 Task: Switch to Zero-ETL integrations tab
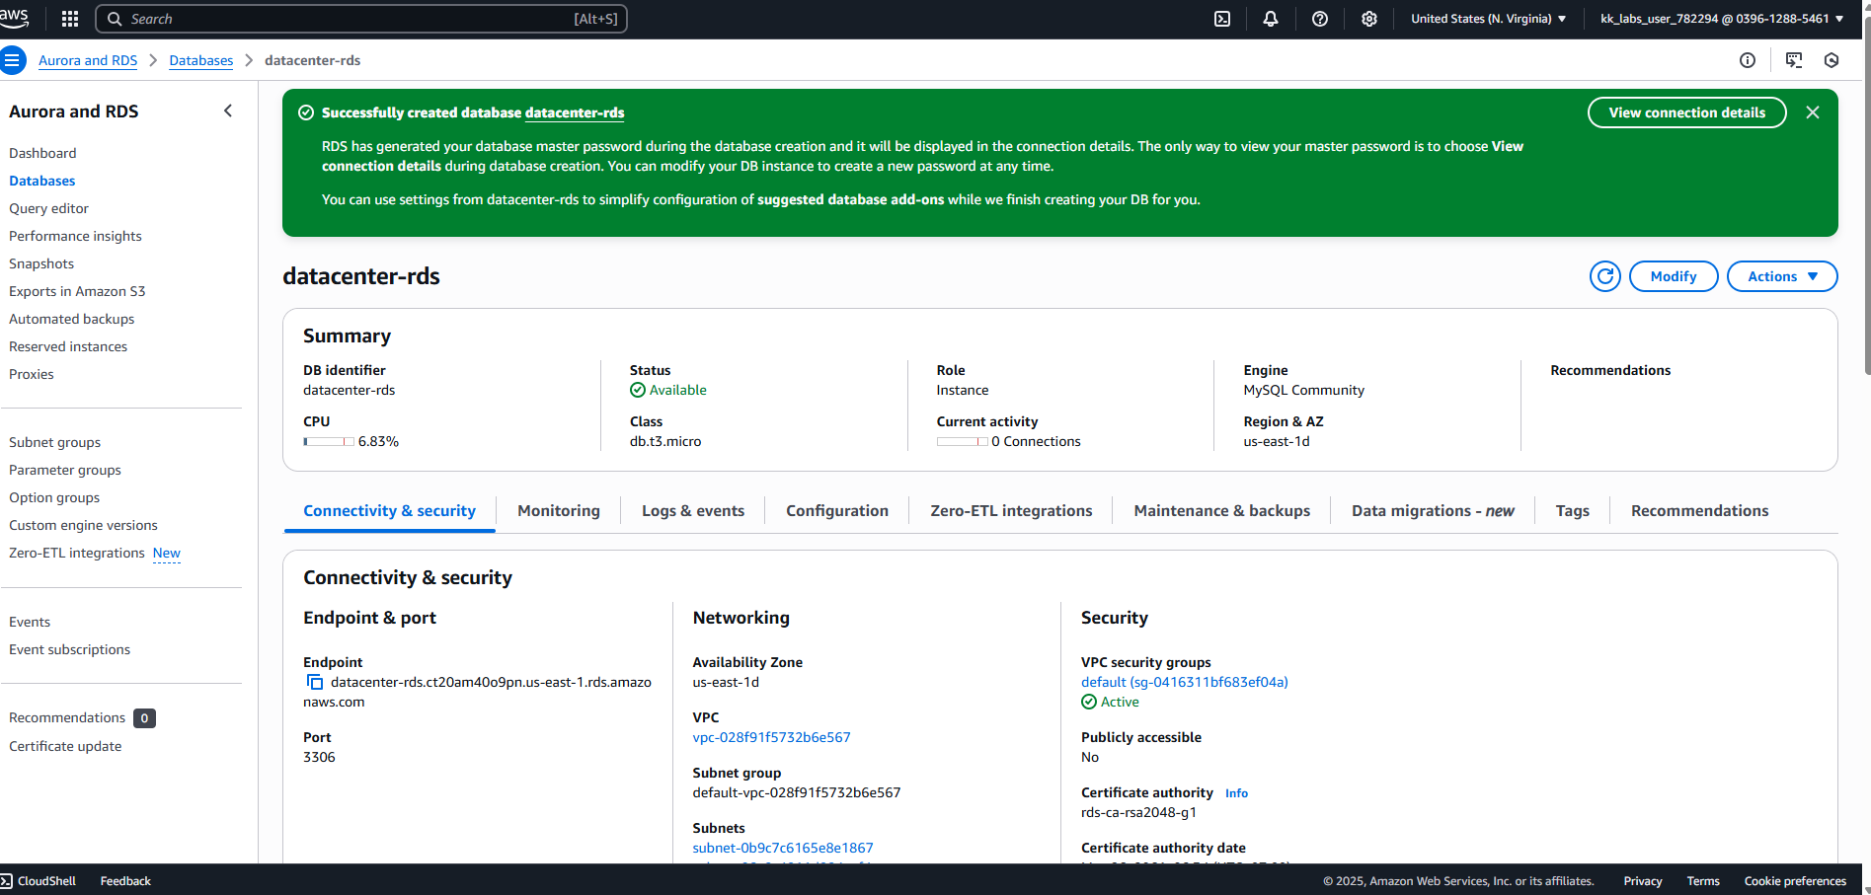tap(1011, 510)
